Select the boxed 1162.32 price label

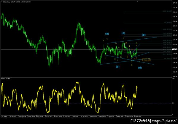[146, 60]
